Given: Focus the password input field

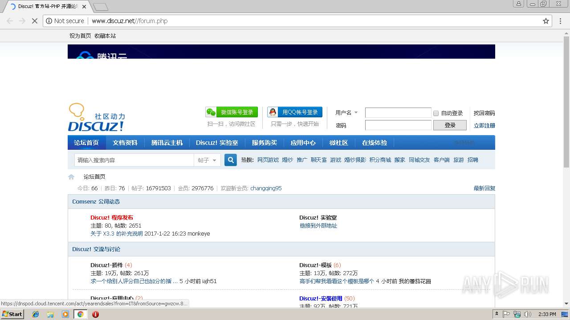Looking at the screenshot, I should [398, 125].
